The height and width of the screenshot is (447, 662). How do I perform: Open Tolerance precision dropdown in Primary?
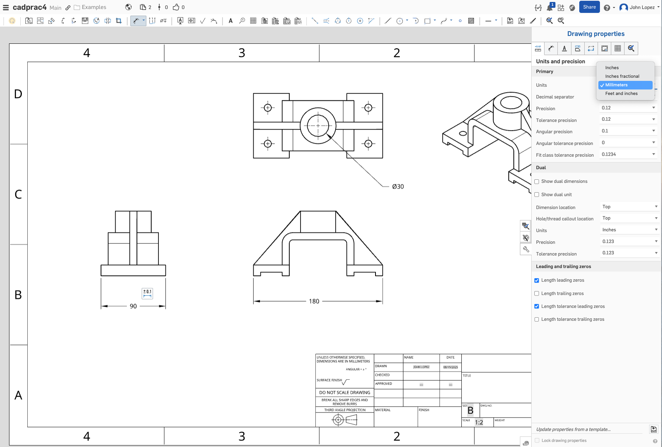click(628, 119)
